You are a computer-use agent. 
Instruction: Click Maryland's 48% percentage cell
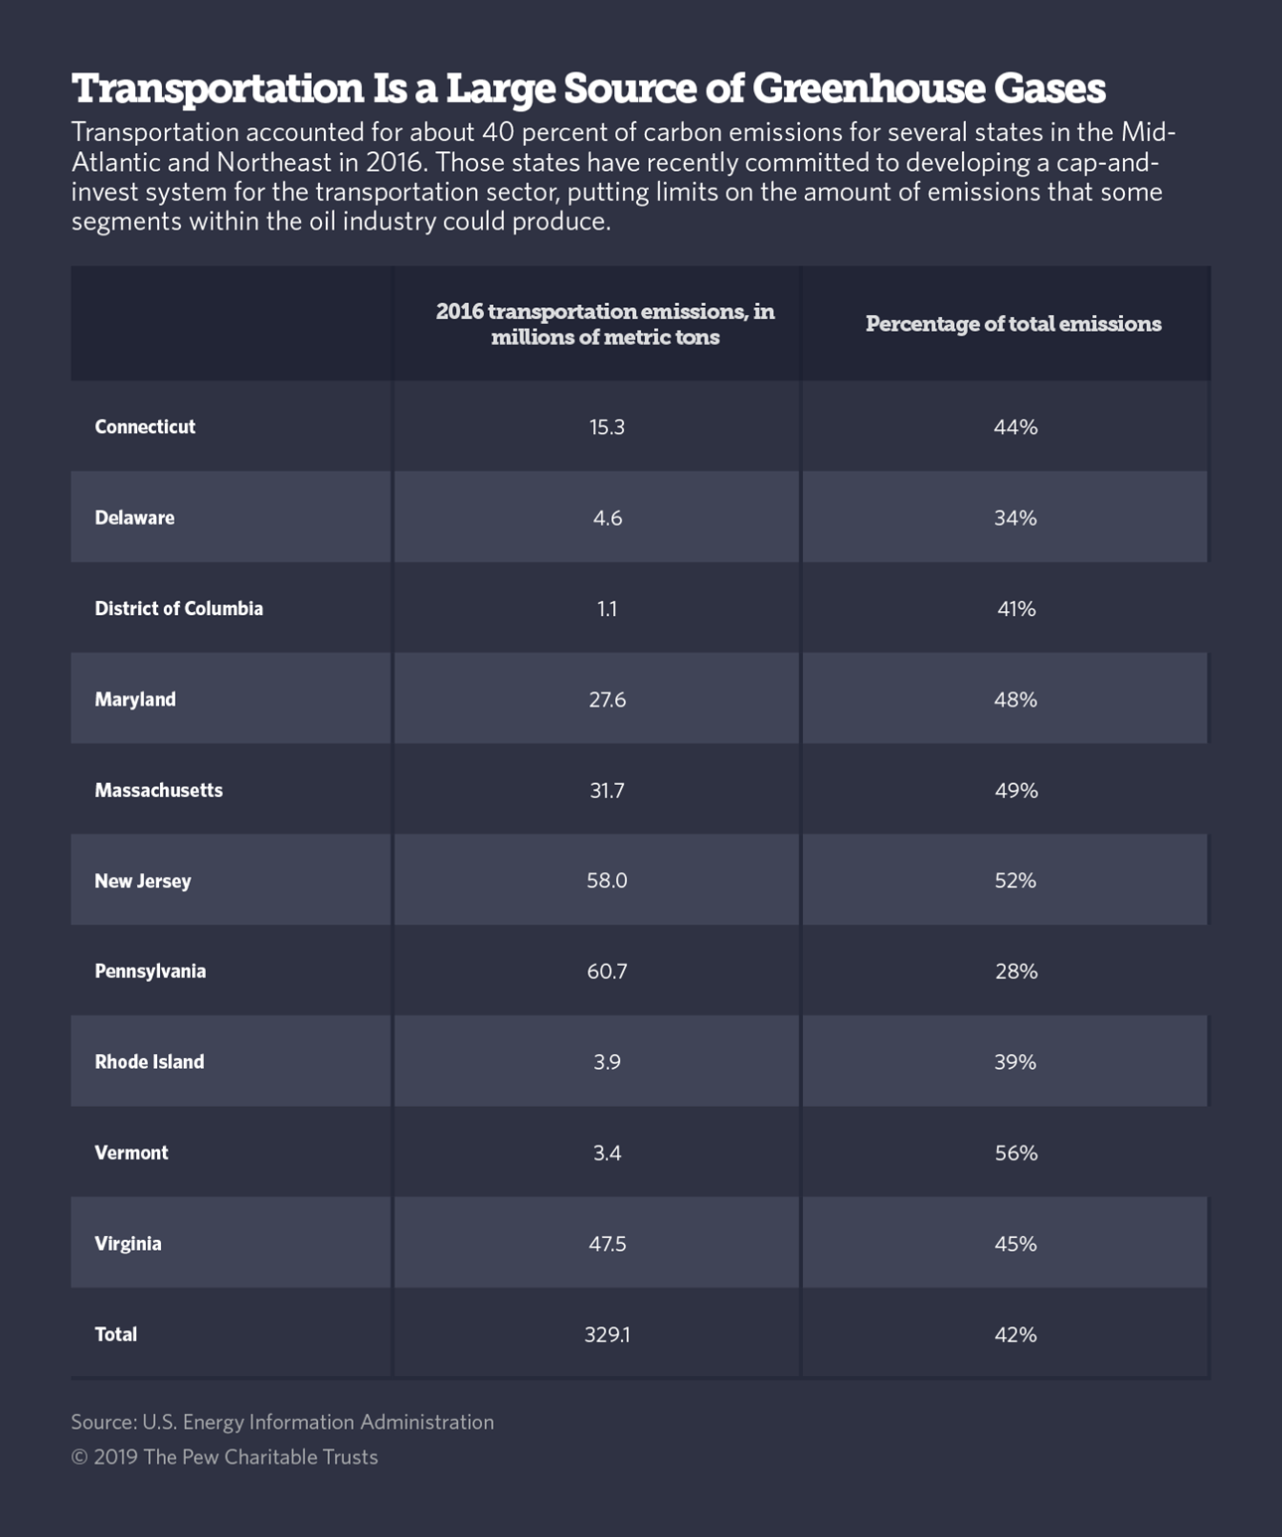tap(1016, 699)
